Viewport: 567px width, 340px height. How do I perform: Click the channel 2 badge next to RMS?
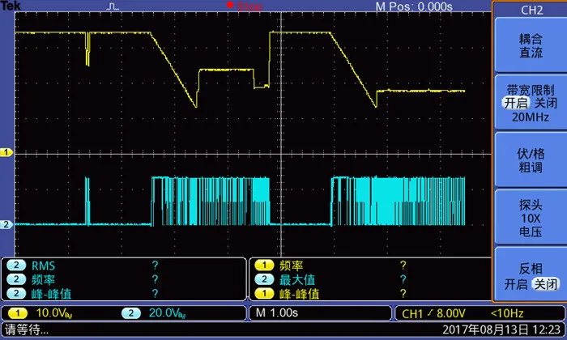tap(16, 266)
